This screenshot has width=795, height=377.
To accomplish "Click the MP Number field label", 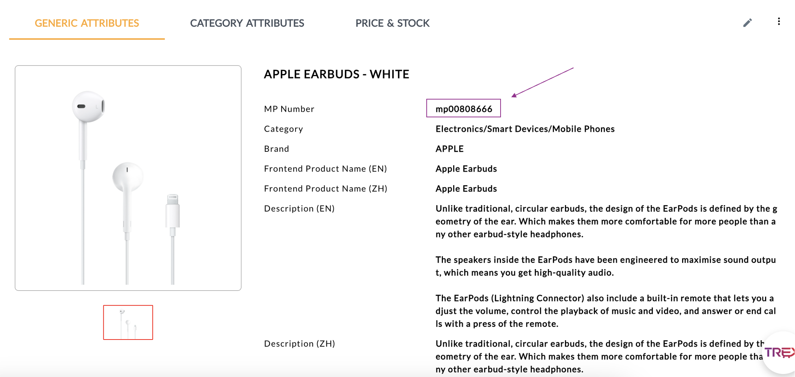I will coord(289,109).
